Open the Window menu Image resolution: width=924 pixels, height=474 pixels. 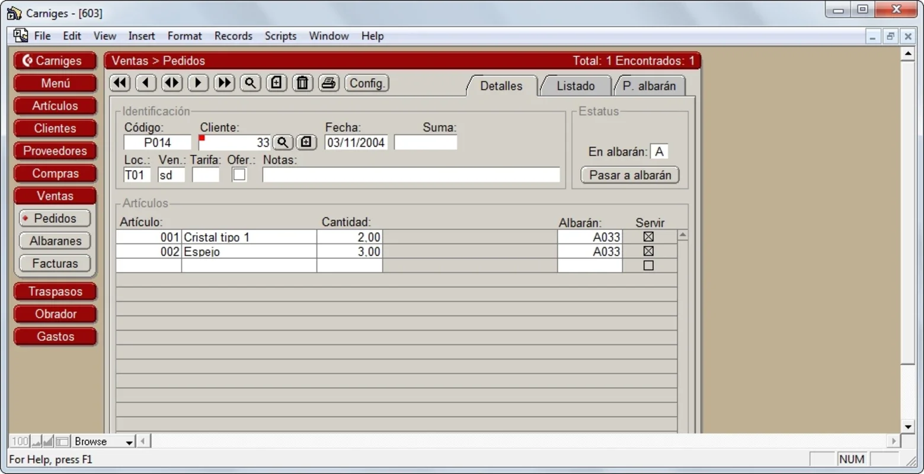tap(329, 36)
